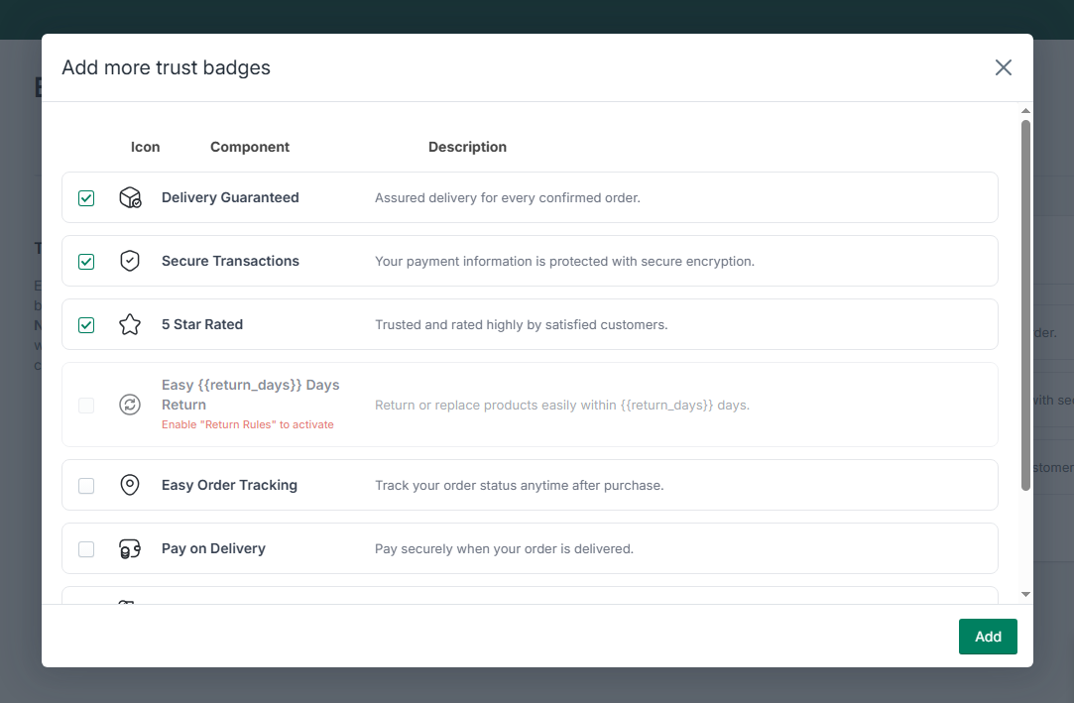The width and height of the screenshot is (1074, 703).
Task: Enable the Easy Order Tracking badge
Action: click(86, 485)
